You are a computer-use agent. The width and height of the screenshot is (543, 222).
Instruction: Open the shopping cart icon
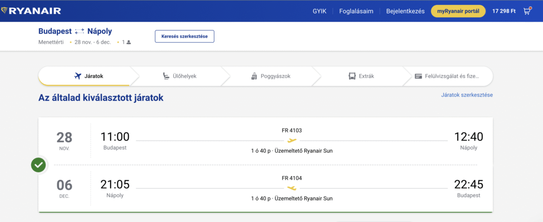tap(527, 11)
